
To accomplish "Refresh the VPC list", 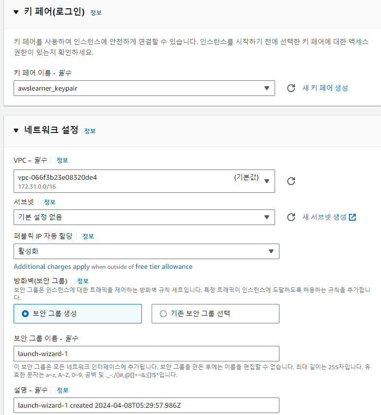I will (291, 181).
